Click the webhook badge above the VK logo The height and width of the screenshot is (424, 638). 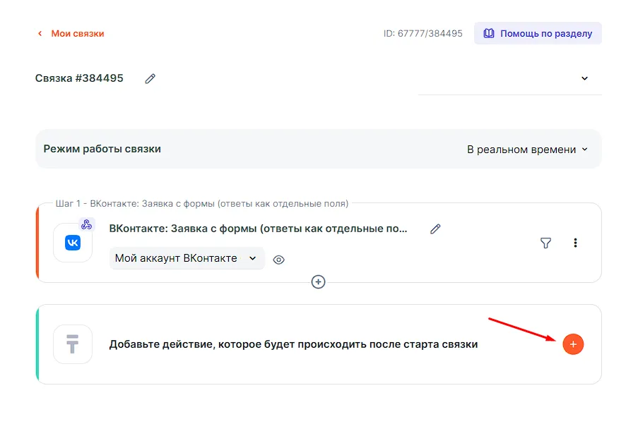pos(87,225)
